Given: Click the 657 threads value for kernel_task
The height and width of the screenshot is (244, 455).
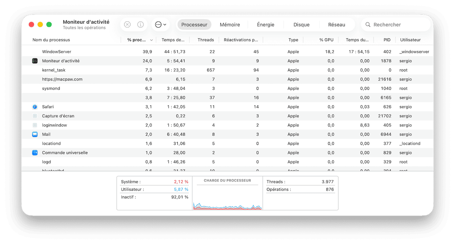Looking at the screenshot, I should pos(211,70).
